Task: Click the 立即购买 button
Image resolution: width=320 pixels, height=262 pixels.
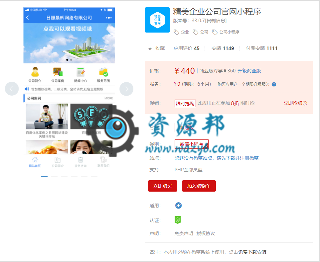Action: click(163, 186)
